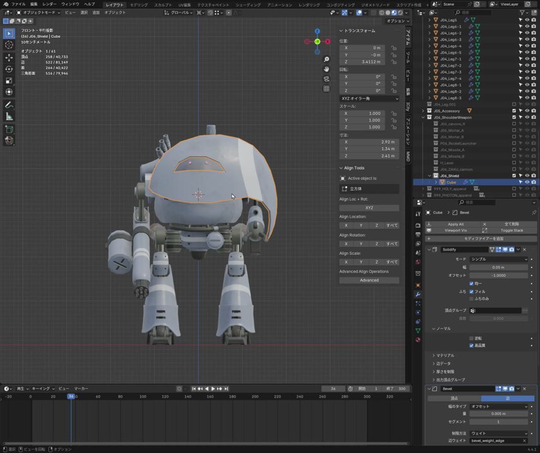This screenshot has height=453, width=540.
Task: Open the Object Data green triangle tab
Action: pos(418,330)
